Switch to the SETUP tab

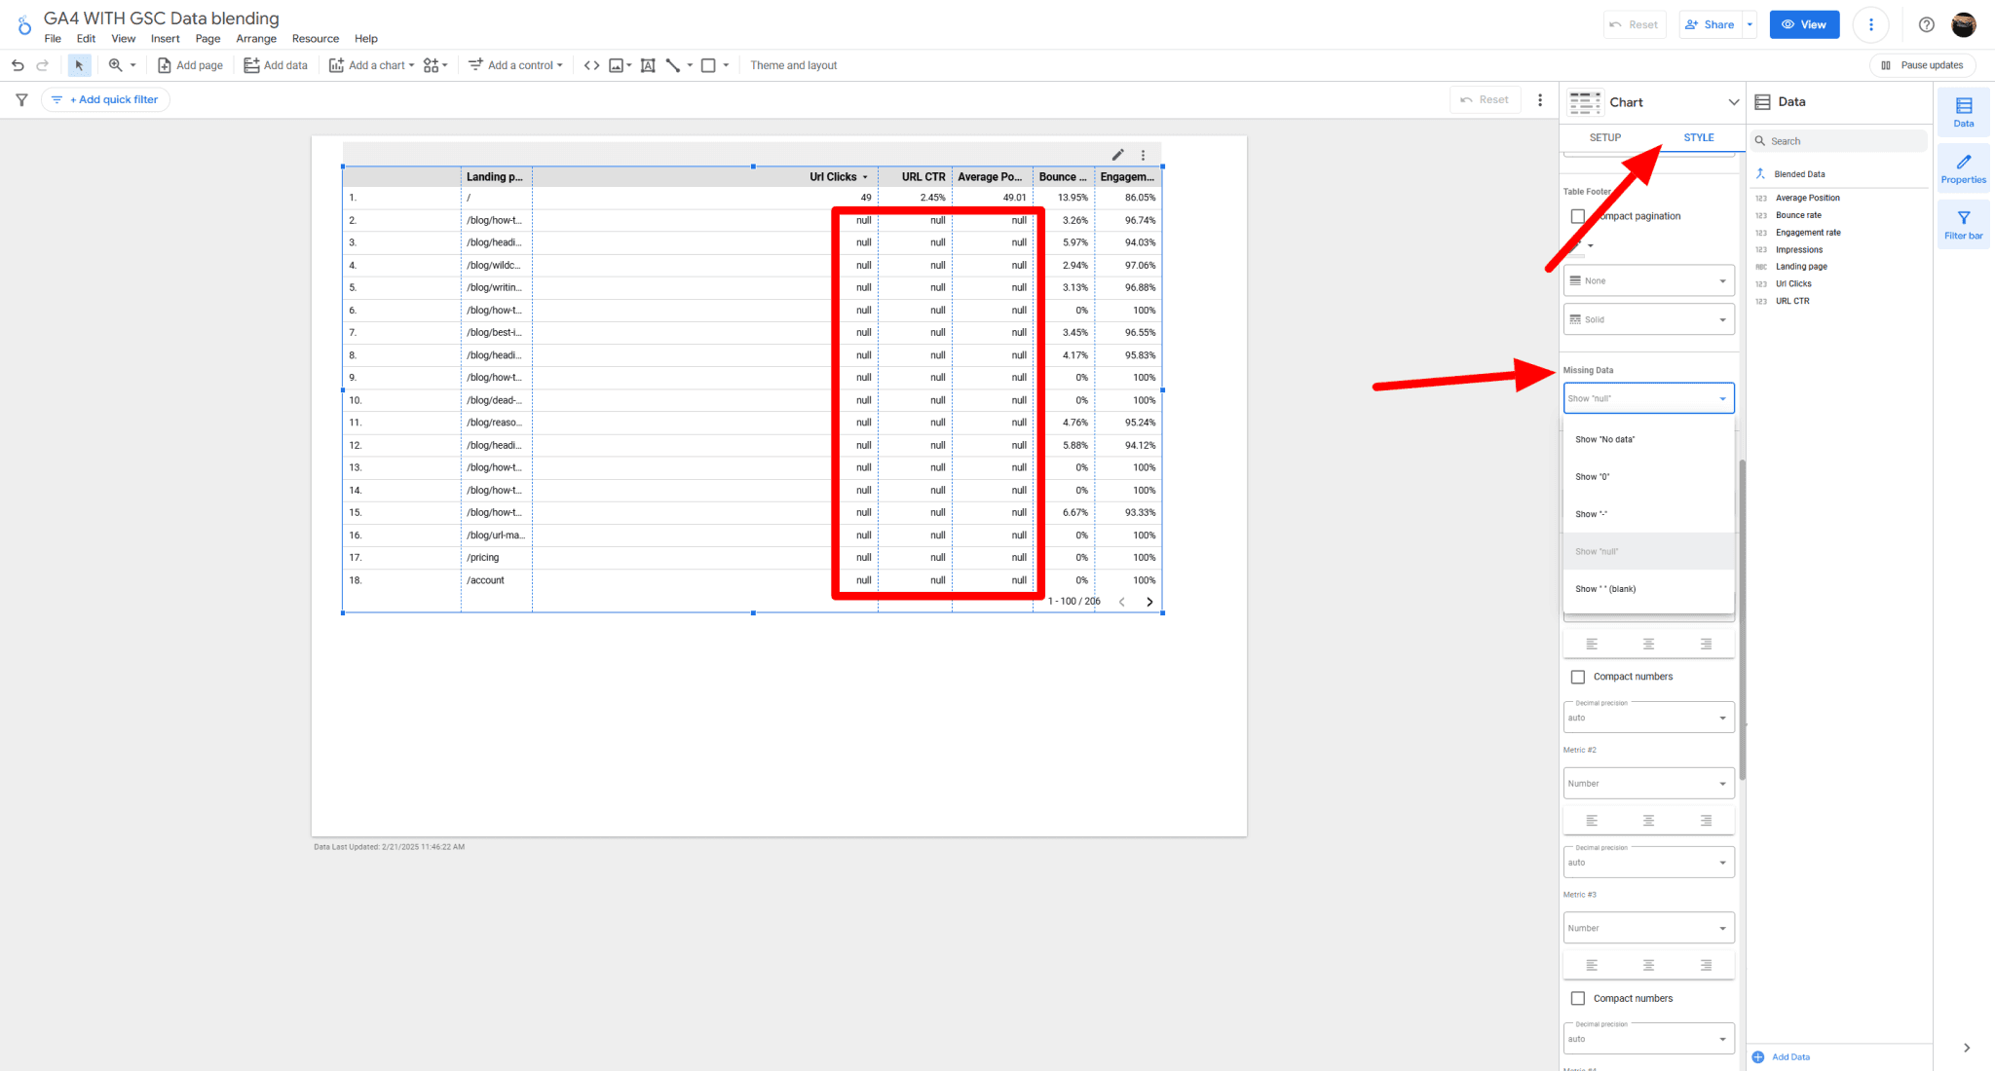(1603, 137)
